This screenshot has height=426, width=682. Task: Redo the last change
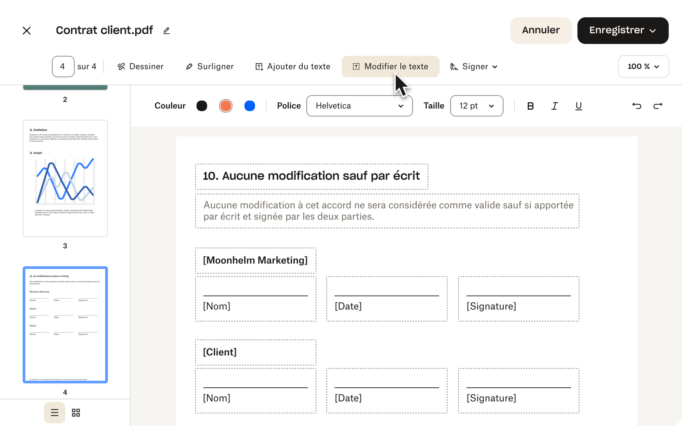coord(658,106)
